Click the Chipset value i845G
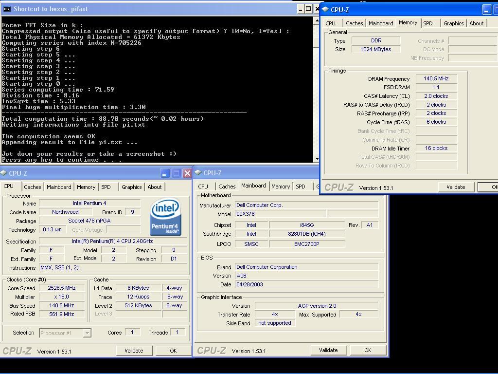 [307, 225]
